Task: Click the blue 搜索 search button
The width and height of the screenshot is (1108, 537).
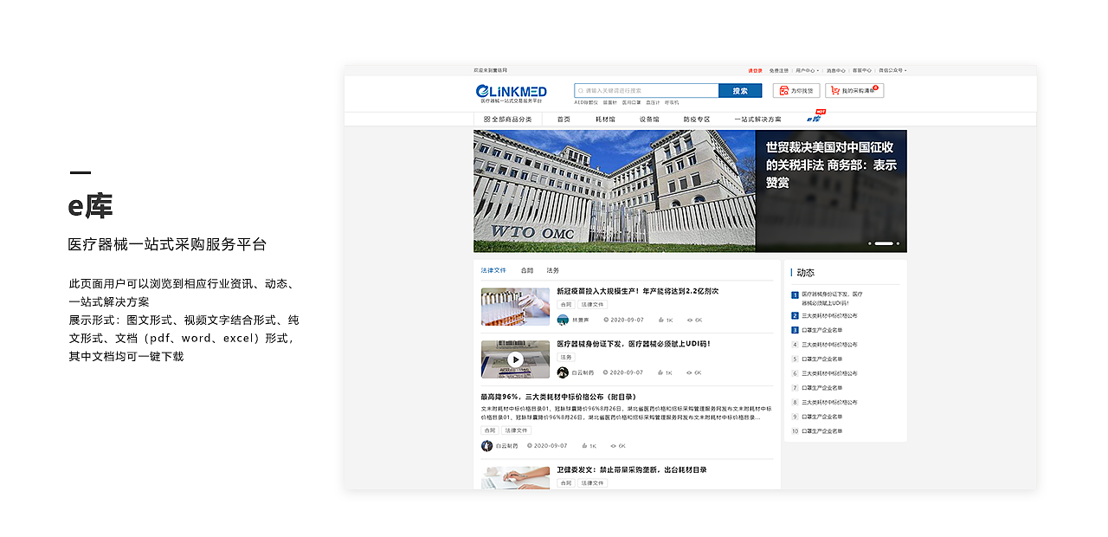Action: [x=740, y=90]
